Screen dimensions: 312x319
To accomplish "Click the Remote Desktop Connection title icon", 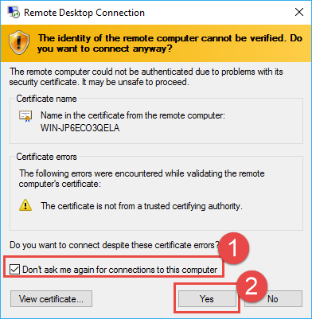I will point(14,12).
